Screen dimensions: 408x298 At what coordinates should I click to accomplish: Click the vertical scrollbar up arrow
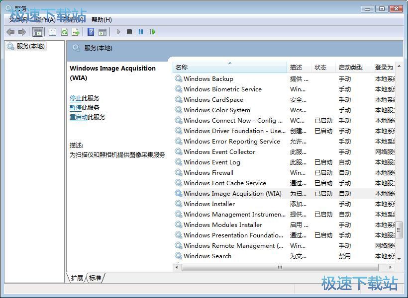click(399, 66)
